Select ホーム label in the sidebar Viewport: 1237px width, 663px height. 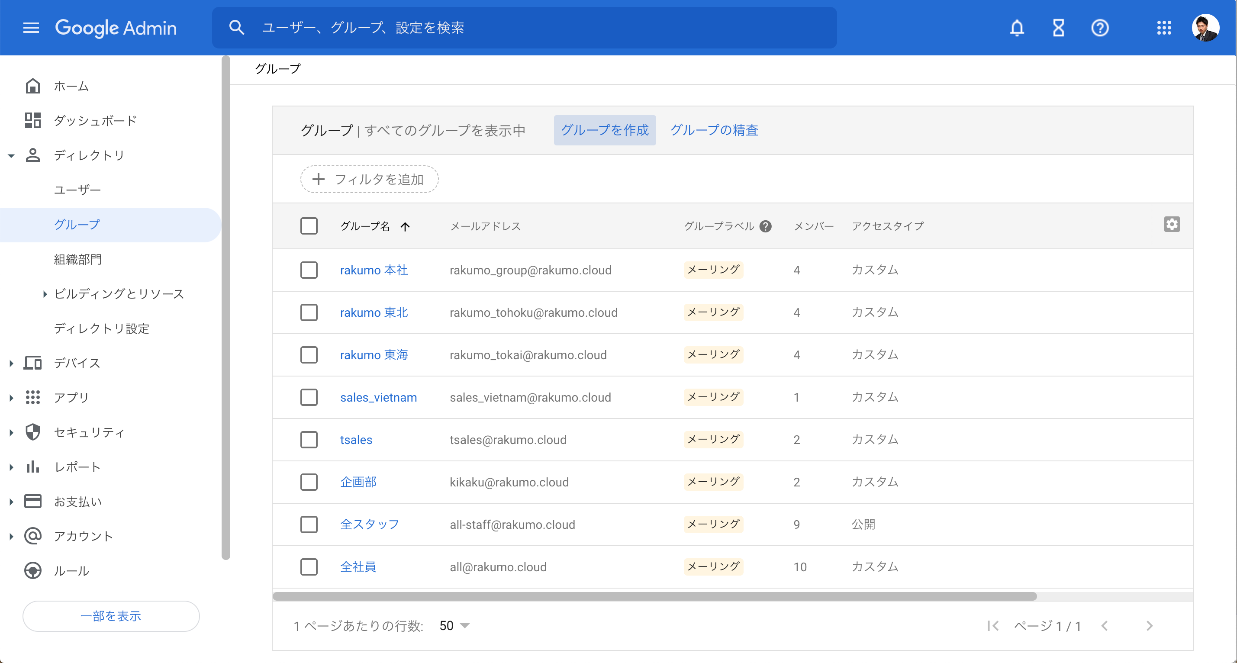pos(71,86)
